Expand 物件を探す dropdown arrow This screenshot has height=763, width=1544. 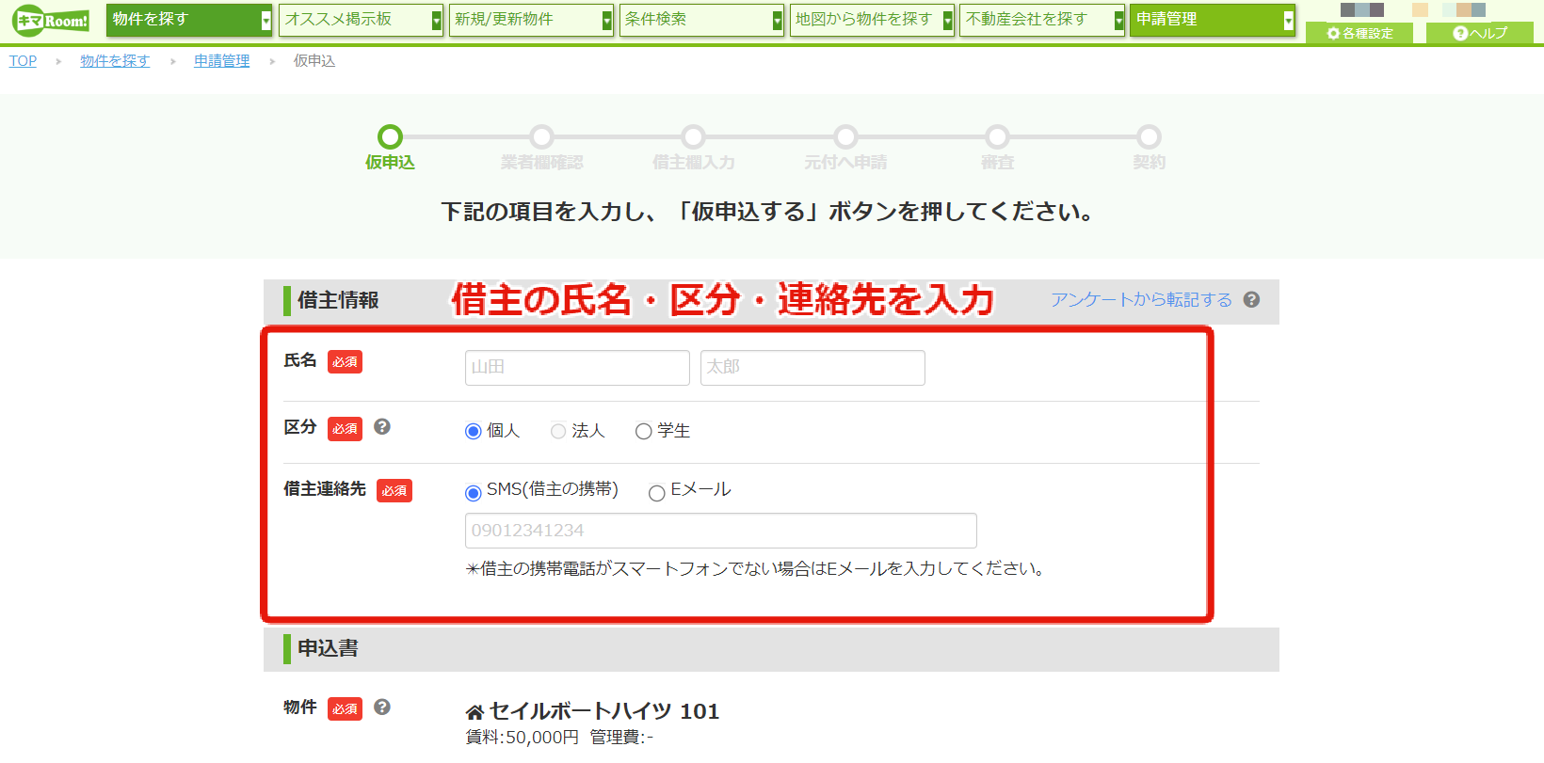click(266, 21)
